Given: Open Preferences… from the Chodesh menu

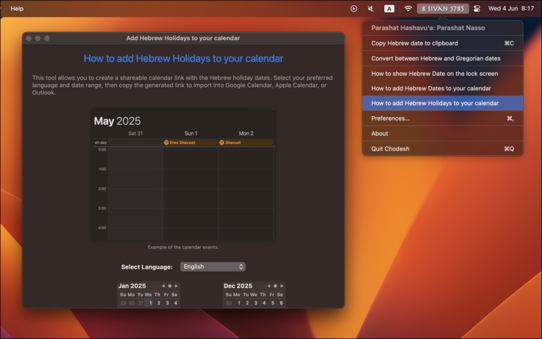Looking at the screenshot, I should click(x=442, y=118).
